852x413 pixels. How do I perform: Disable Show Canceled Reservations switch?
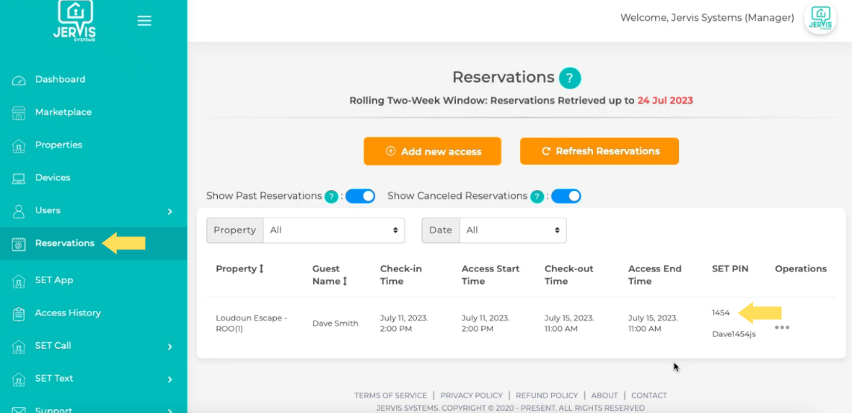566,196
